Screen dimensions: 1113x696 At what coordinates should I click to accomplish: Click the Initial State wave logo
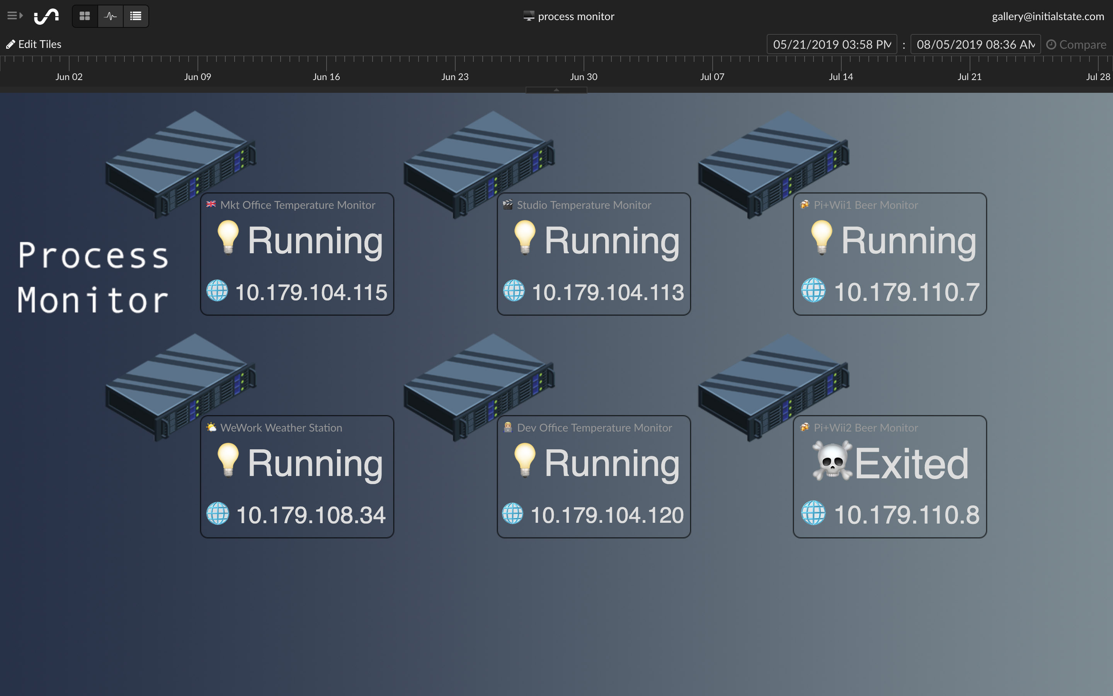(46, 17)
